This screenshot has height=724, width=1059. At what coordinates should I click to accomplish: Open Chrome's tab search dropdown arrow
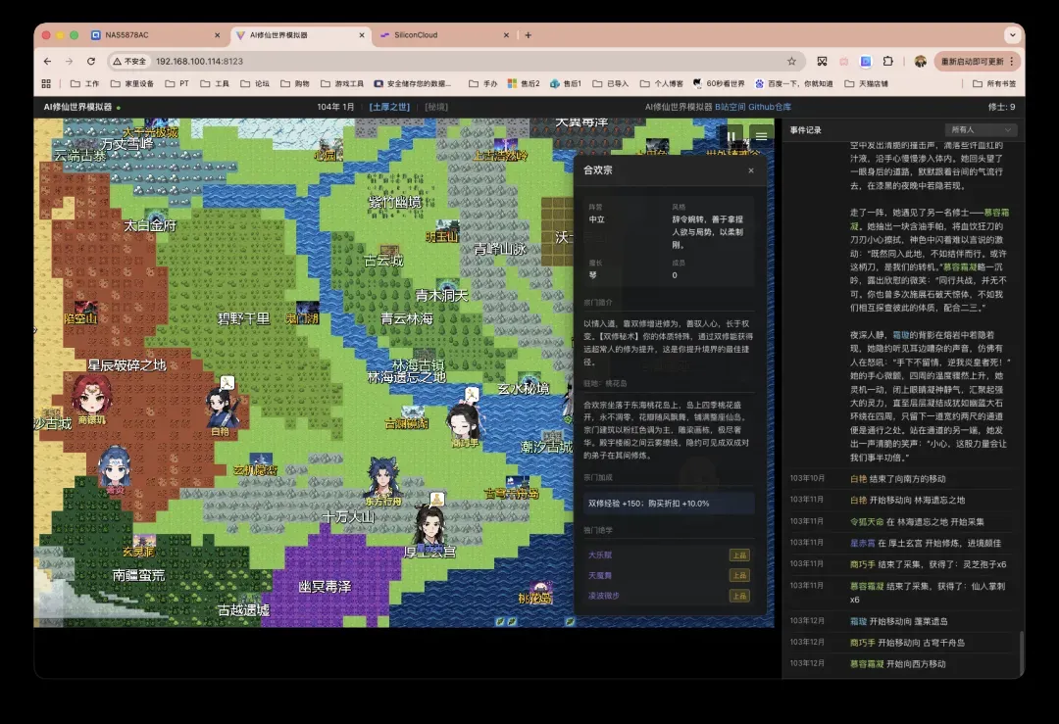[1010, 35]
